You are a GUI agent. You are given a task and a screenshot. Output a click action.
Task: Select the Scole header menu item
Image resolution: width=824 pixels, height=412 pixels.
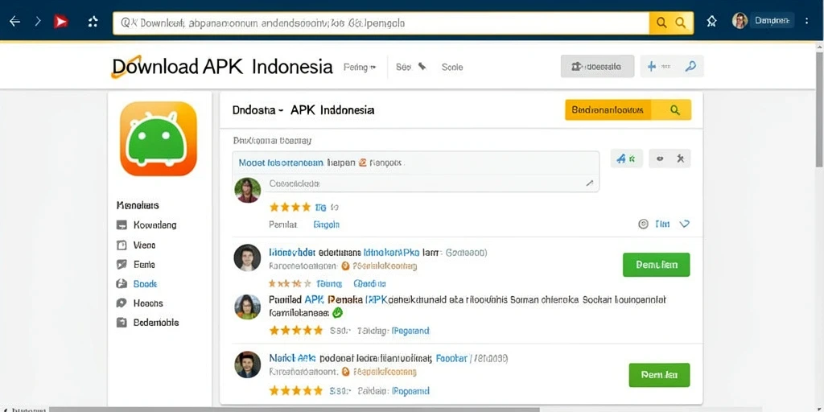[452, 68]
